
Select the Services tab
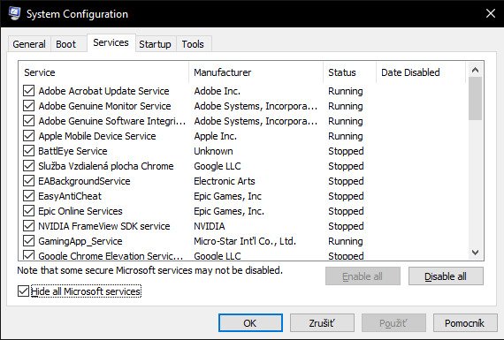tap(111, 42)
